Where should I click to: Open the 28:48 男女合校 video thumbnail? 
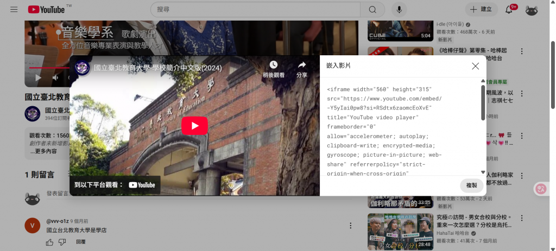[x=400, y=231]
